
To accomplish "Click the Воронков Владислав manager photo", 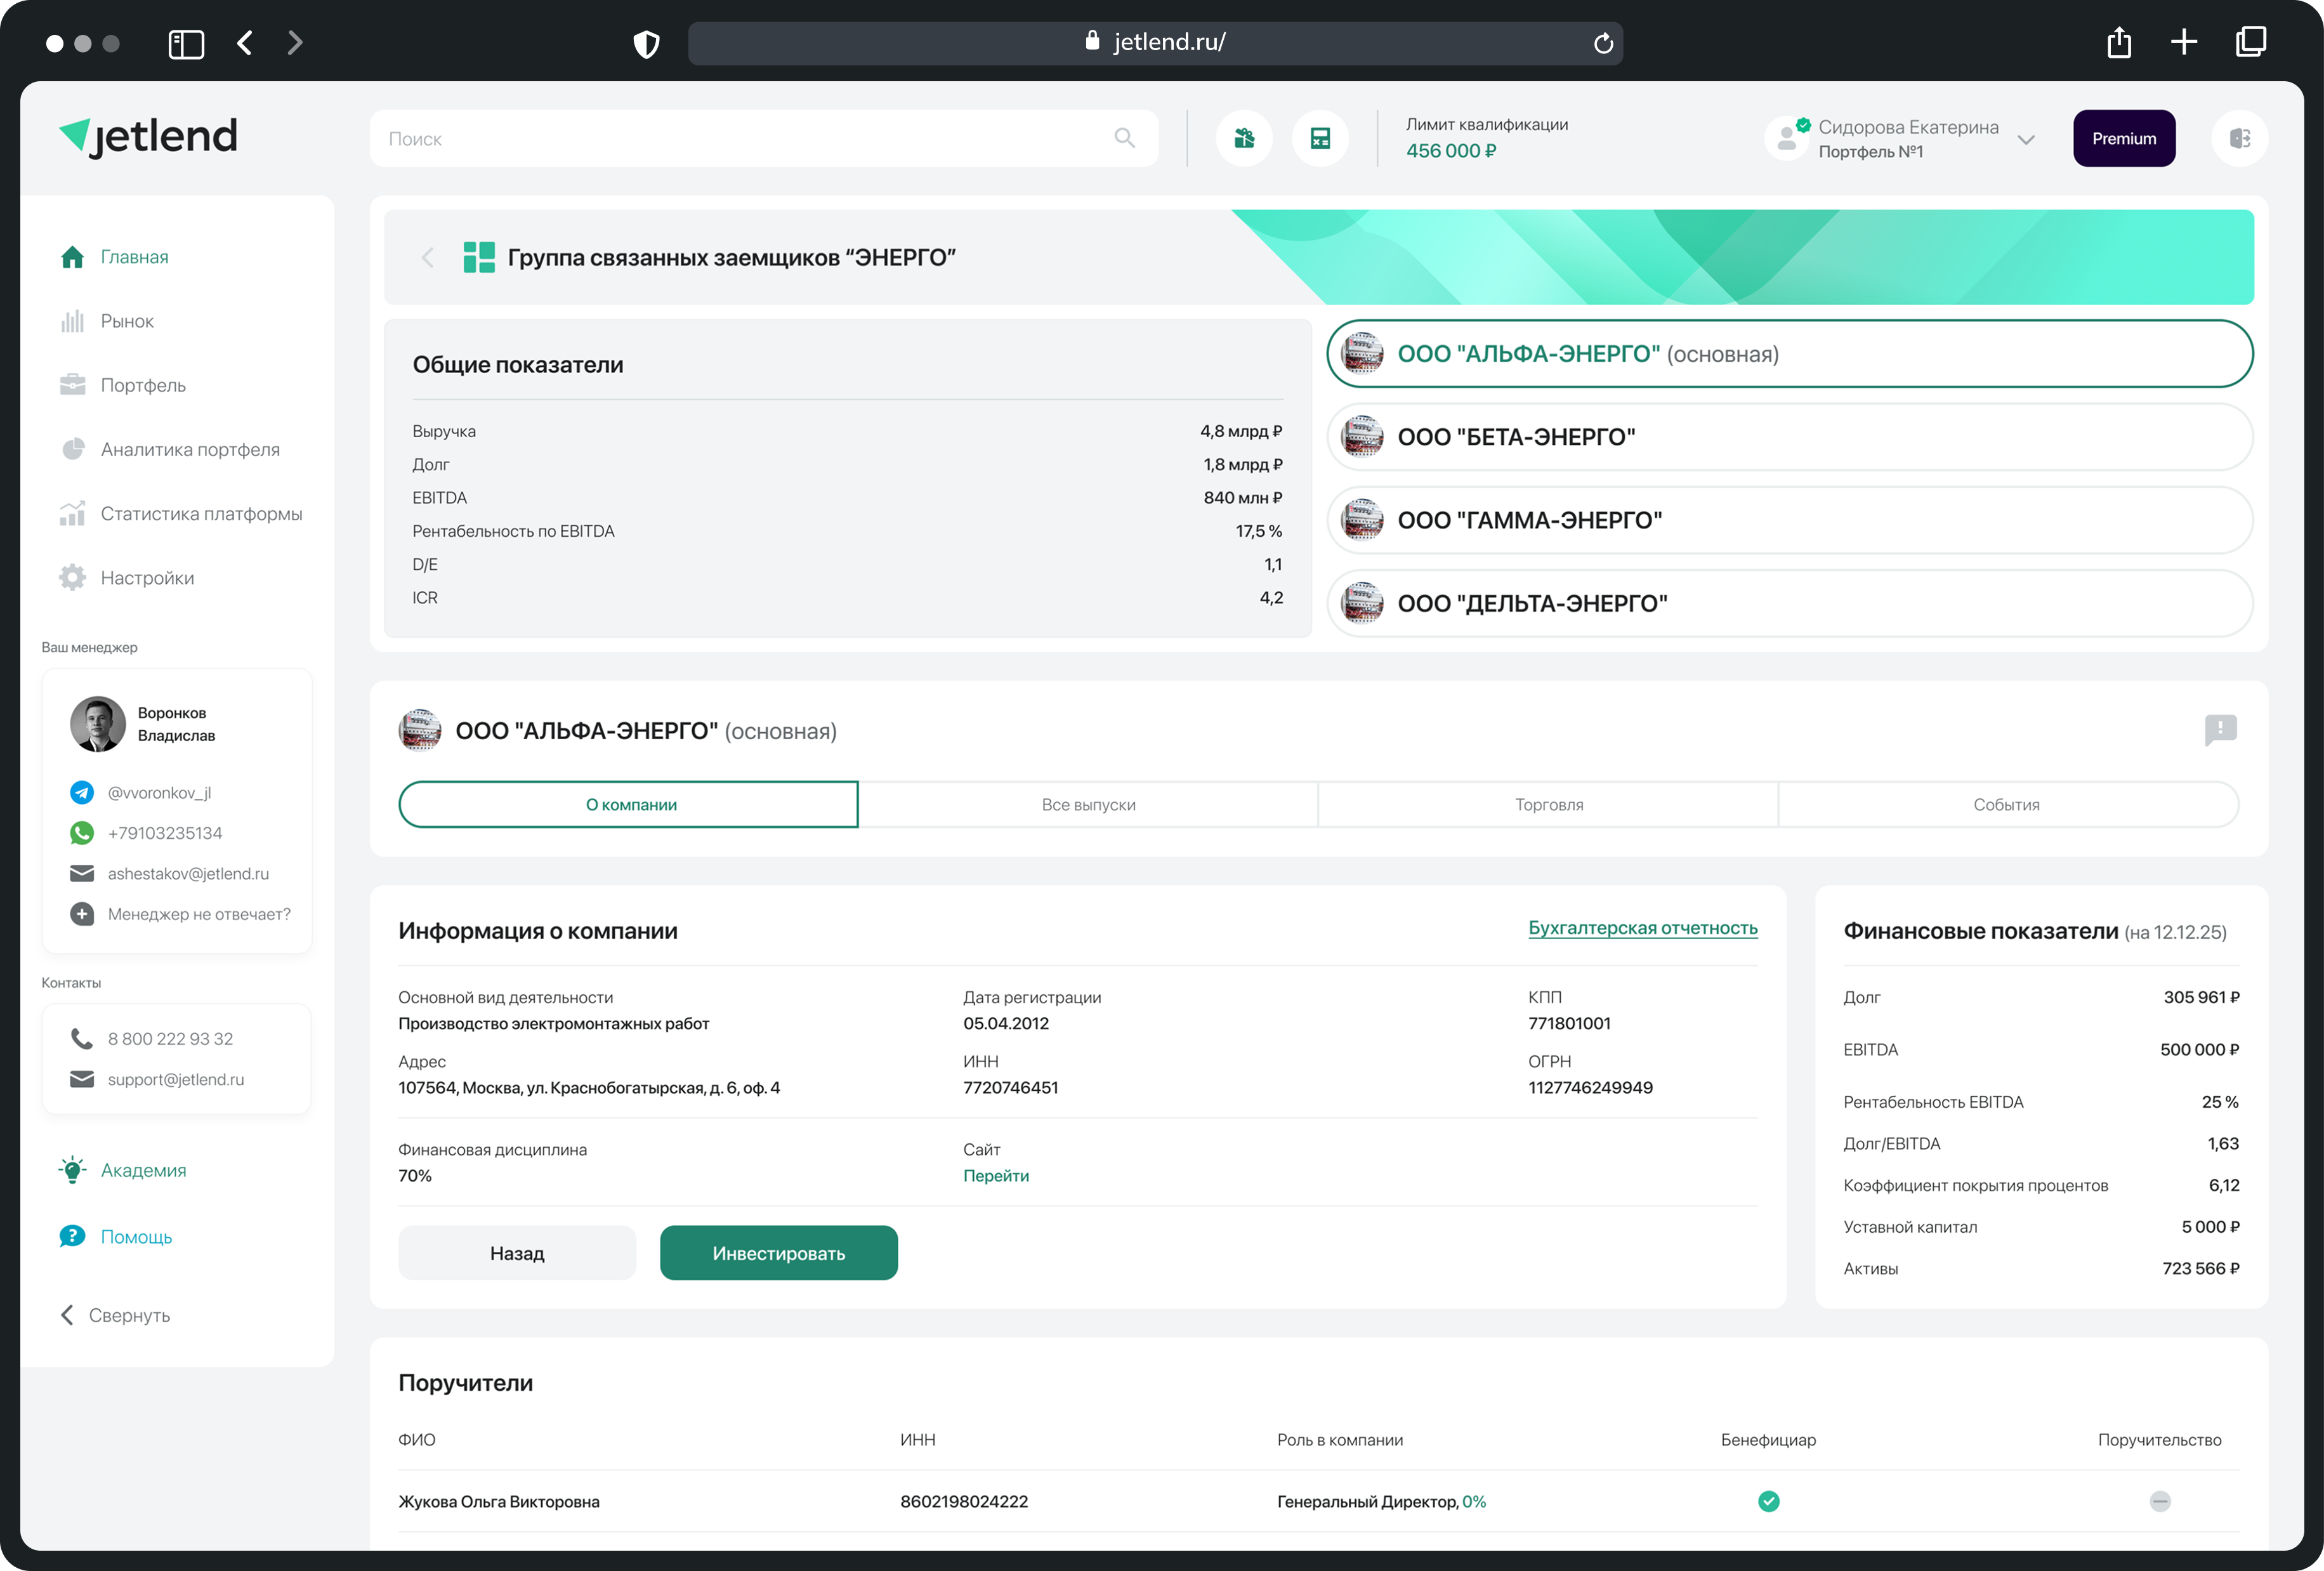I will 97,724.
